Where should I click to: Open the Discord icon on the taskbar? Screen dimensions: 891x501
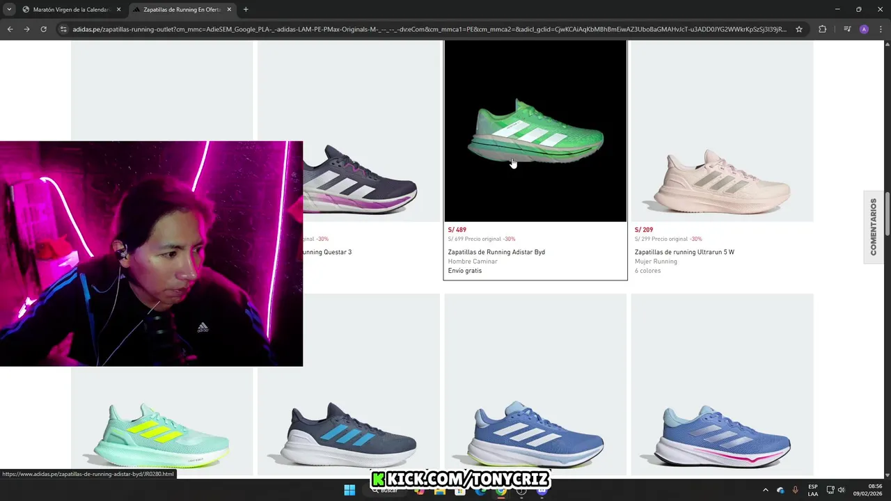click(x=542, y=490)
